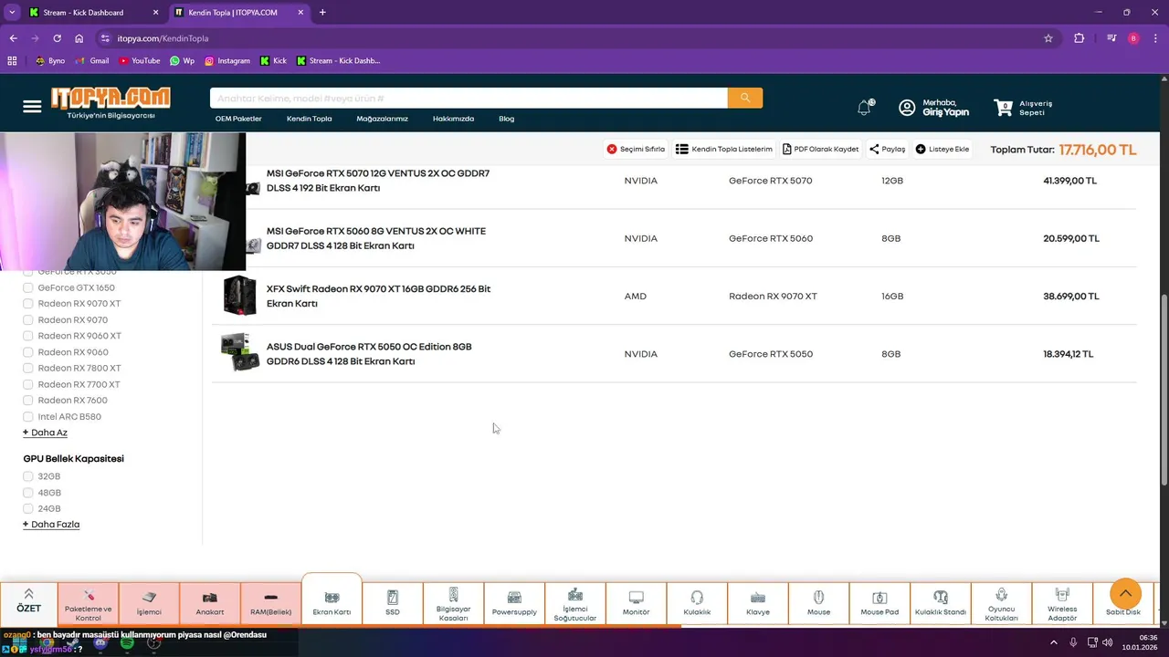Bookmark page with the star icon
1169x657 pixels.
click(x=1048, y=38)
